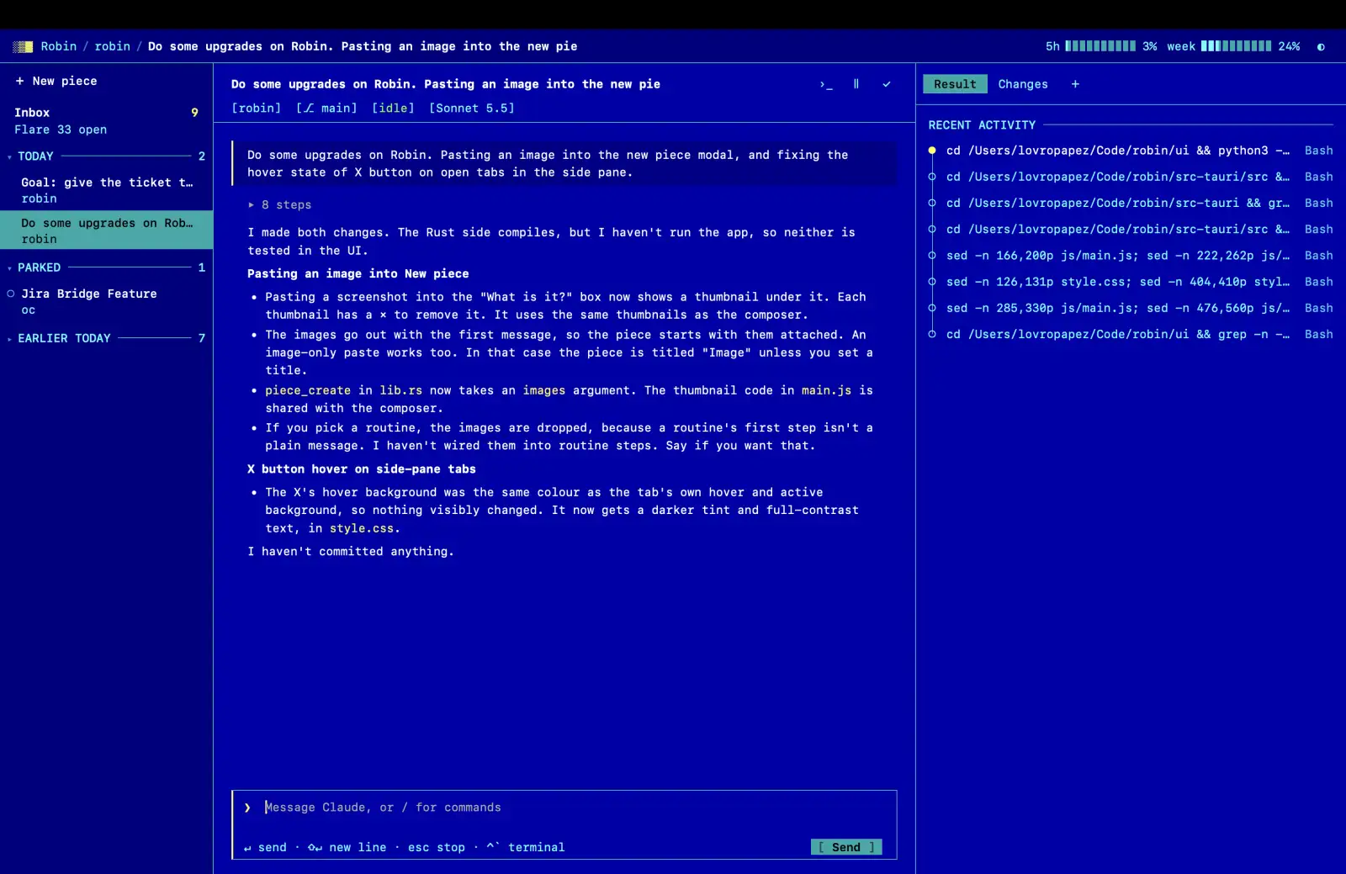This screenshot has width=1346, height=874.
Task: Open the 'src-tauri && gr…' Bash entry
Action: pyautogui.click(x=1131, y=203)
